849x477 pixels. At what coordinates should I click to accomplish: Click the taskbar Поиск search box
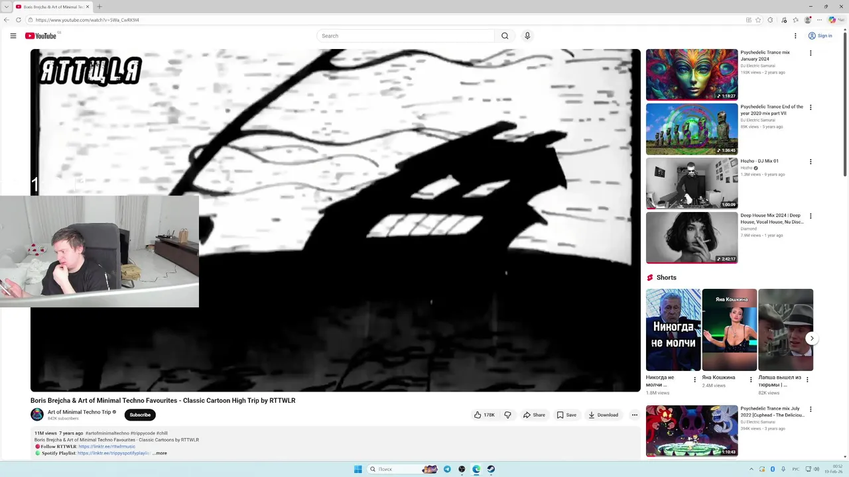tap(403, 469)
